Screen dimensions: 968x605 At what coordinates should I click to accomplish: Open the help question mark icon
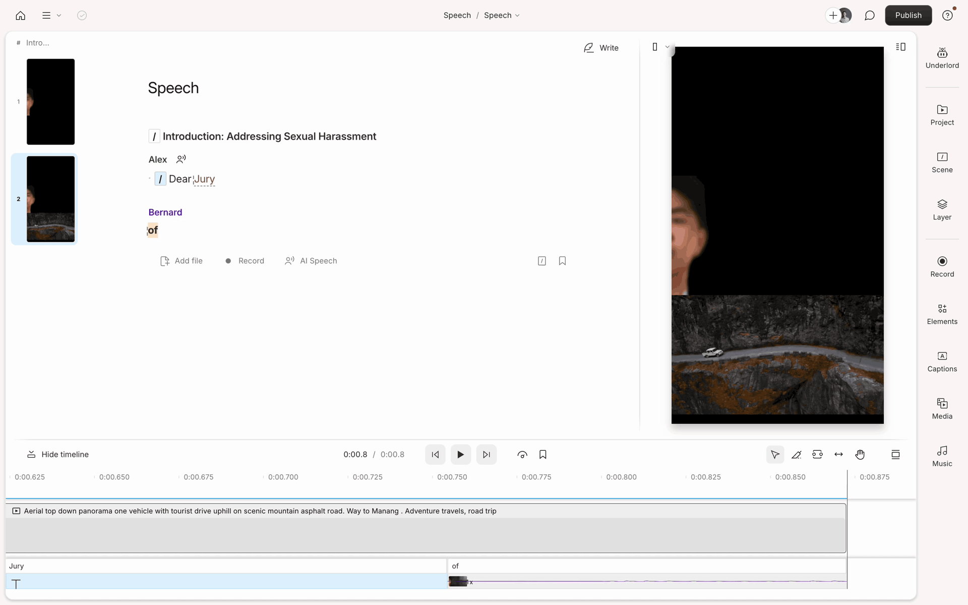tap(948, 15)
